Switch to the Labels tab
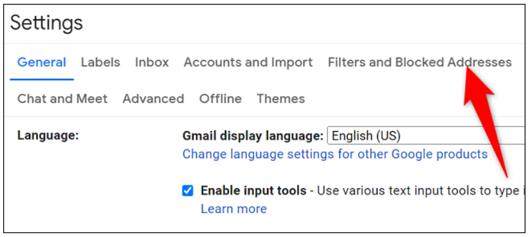The image size is (530, 237). point(100,62)
